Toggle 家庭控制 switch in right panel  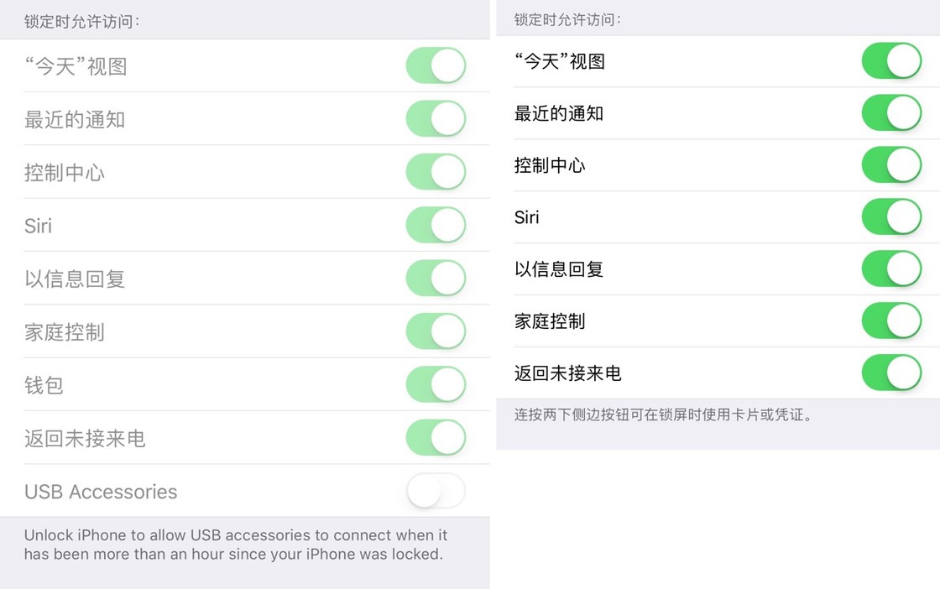coord(891,321)
